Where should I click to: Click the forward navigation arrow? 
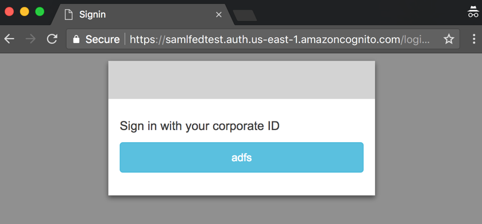click(30, 39)
